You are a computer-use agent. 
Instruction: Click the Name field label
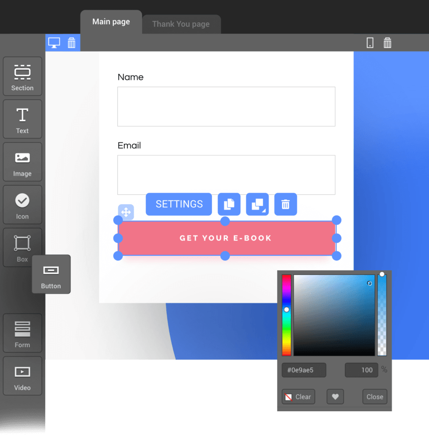[x=130, y=77]
